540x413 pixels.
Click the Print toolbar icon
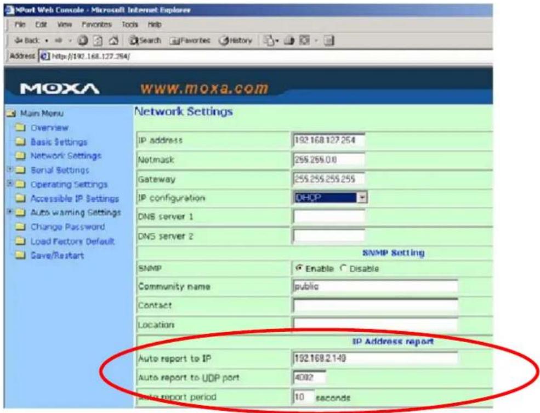click(289, 41)
